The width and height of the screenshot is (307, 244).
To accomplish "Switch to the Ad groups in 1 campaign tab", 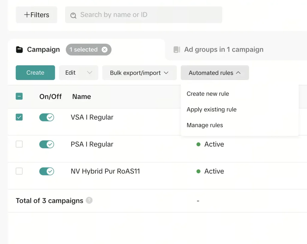I will [x=224, y=49].
